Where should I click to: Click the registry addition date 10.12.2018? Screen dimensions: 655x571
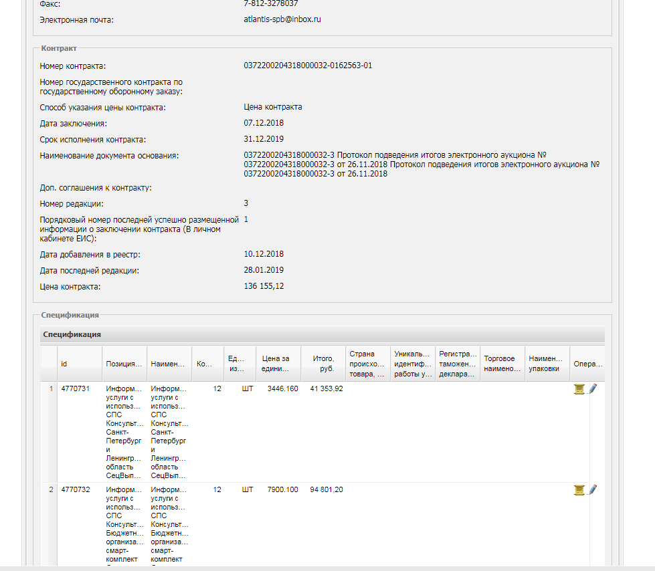point(264,254)
